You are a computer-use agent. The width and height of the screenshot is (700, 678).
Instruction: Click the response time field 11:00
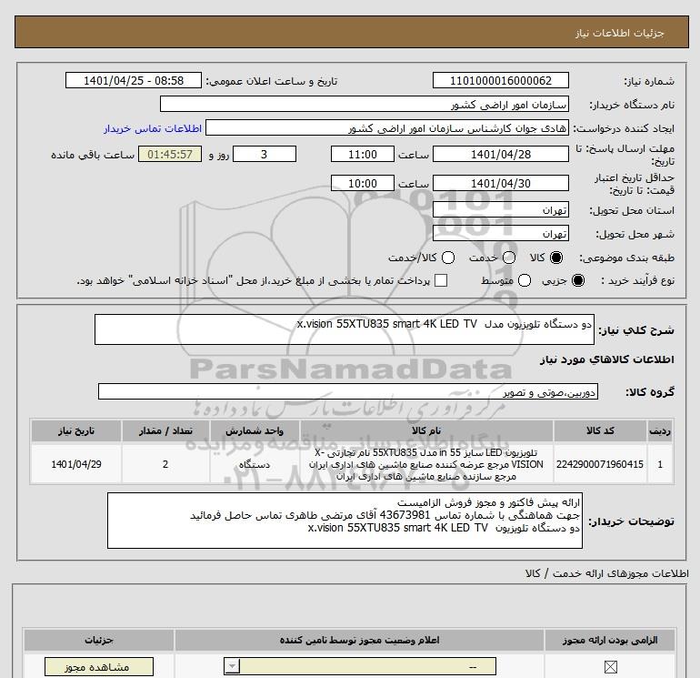(363, 154)
